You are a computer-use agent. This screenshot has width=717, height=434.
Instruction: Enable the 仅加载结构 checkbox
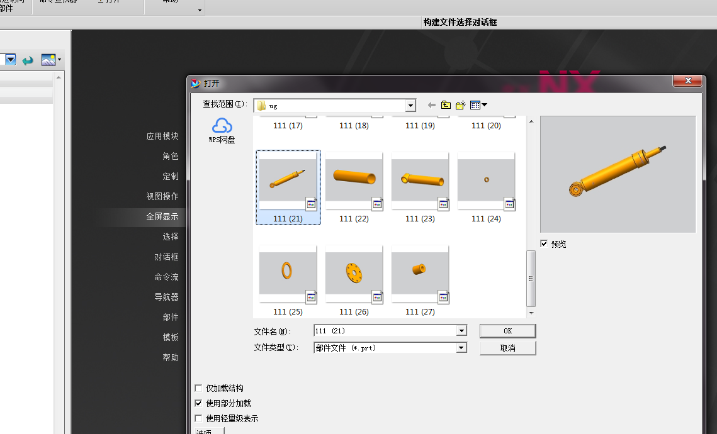pyautogui.click(x=198, y=388)
